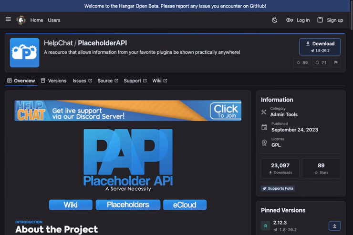Watch the project via bell 71

[x=321, y=62]
